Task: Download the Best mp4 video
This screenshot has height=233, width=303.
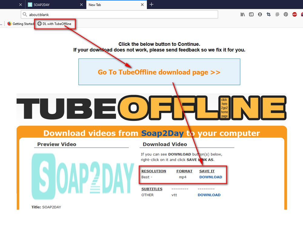Action: [211, 177]
